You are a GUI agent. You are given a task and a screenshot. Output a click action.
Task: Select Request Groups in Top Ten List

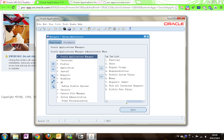(x=118, y=67)
